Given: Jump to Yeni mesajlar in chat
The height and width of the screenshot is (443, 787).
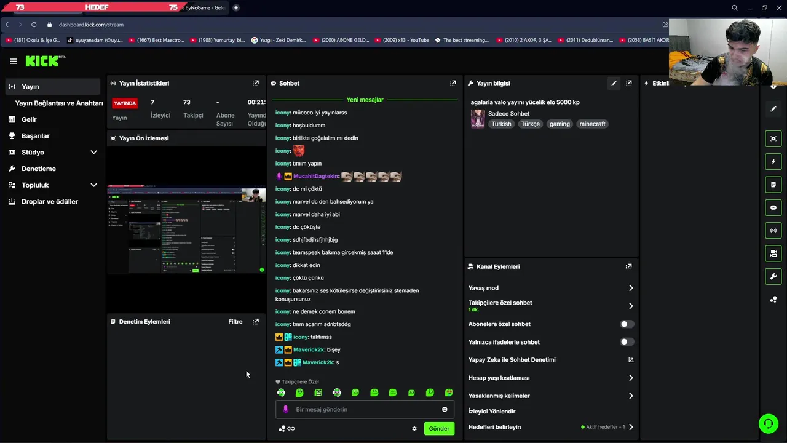Looking at the screenshot, I should pos(365,100).
